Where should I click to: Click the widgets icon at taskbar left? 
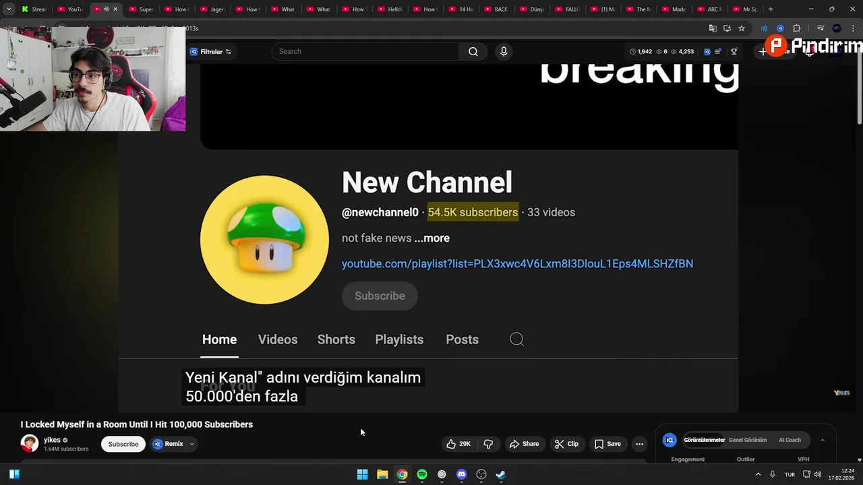coord(14,474)
